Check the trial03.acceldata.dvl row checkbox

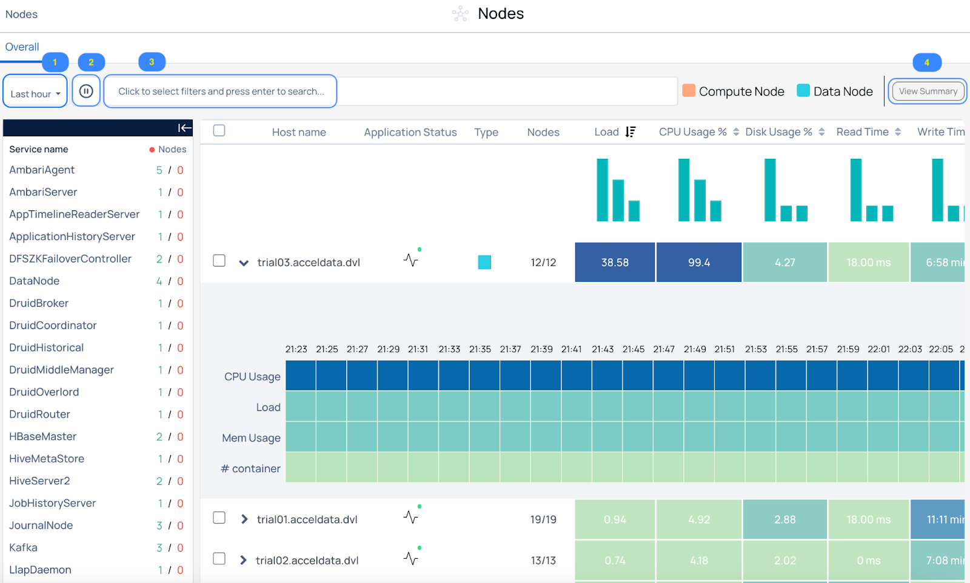(x=219, y=261)
